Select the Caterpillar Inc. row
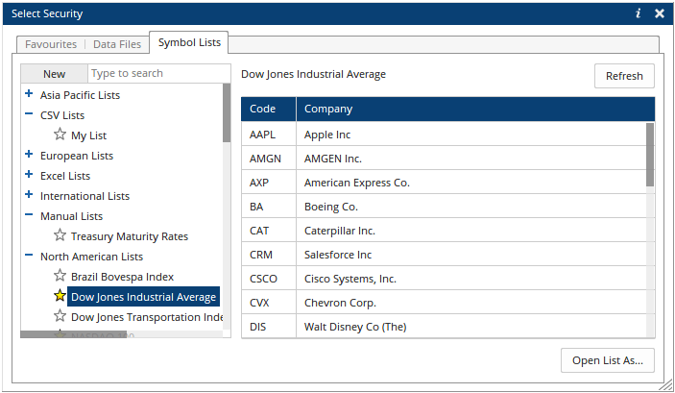The image size is (675, 393). pos(444,231)
